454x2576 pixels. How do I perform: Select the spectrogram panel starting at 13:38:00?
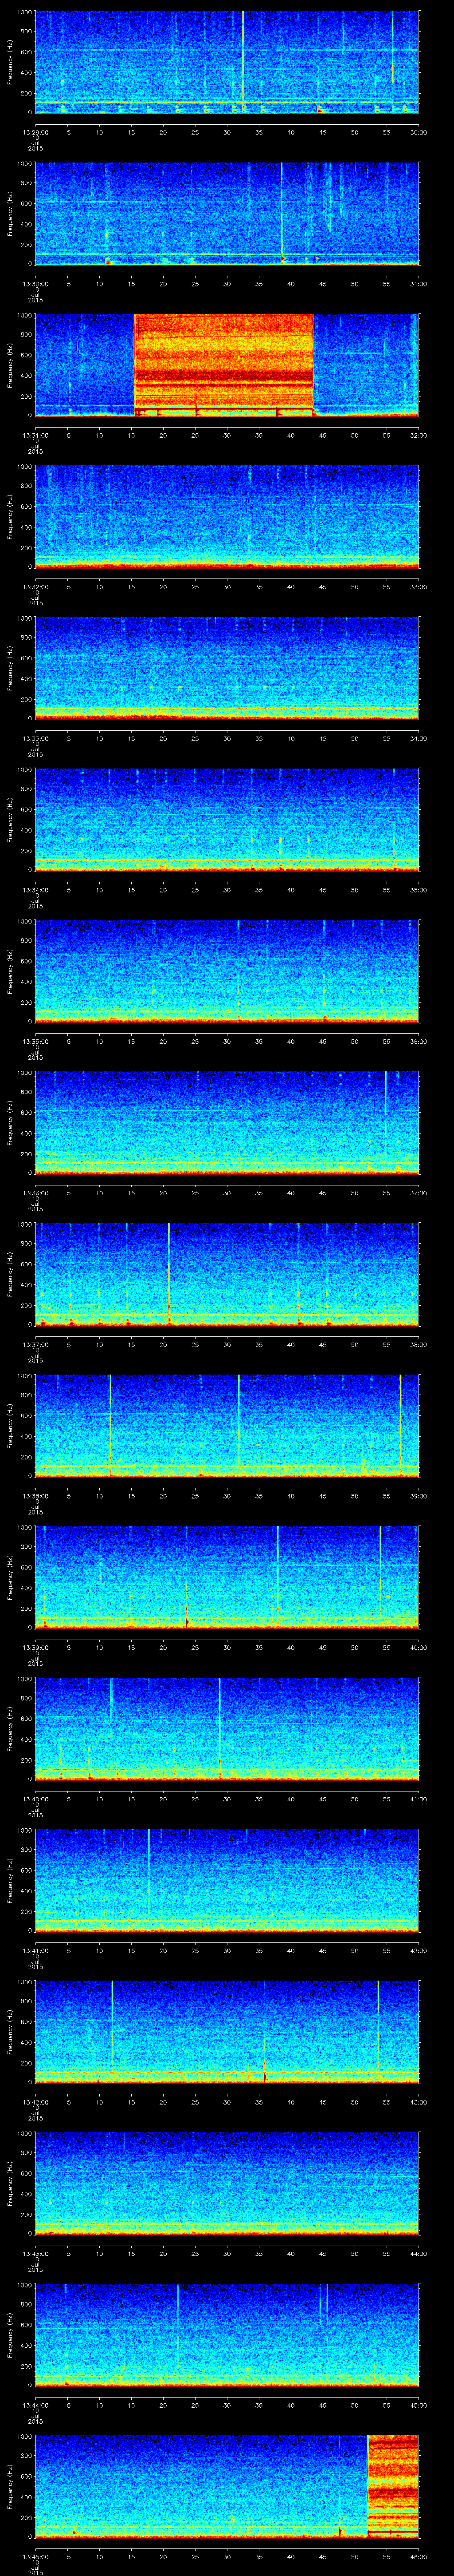(227, 1425)
